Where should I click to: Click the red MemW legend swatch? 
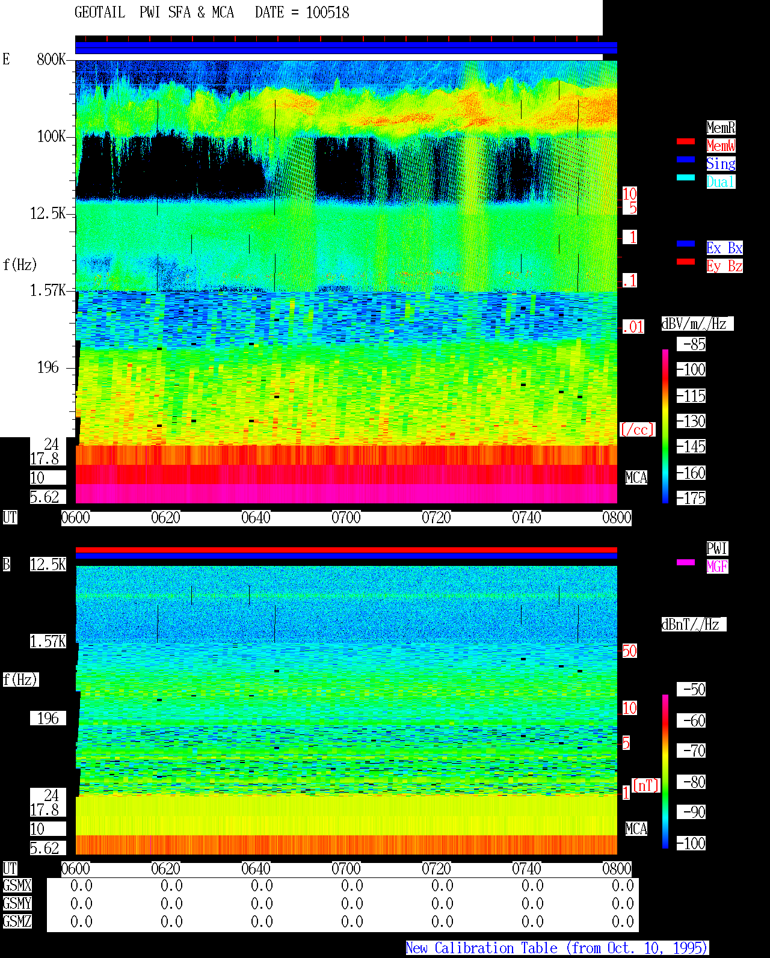pos(686,141)
